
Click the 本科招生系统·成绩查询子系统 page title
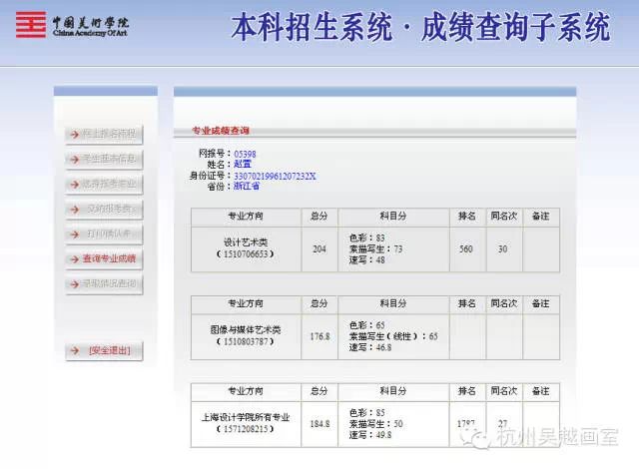click(x=421, y=27)
